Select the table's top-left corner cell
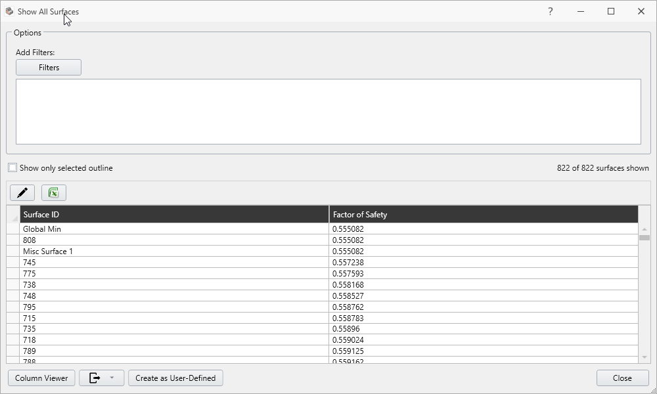 pos(13,214)
